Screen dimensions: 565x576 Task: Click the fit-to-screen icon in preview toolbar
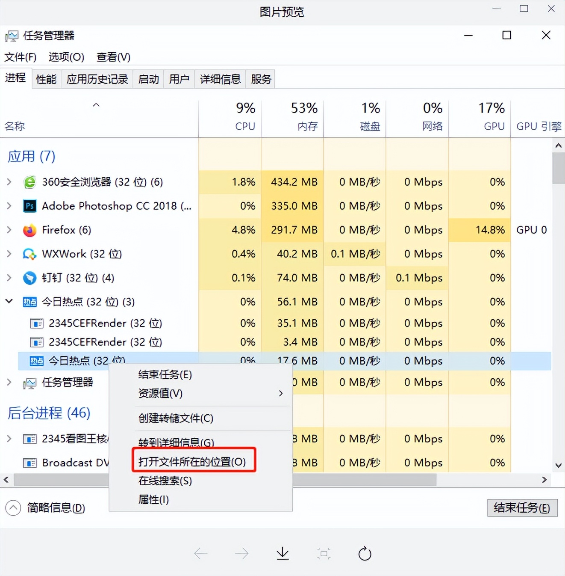click(324, 553)
